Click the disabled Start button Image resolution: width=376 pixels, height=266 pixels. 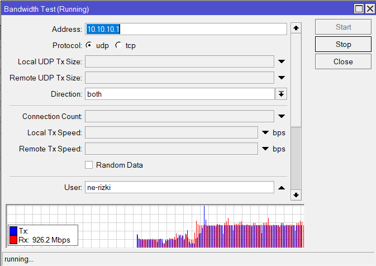tap(343, 27)
